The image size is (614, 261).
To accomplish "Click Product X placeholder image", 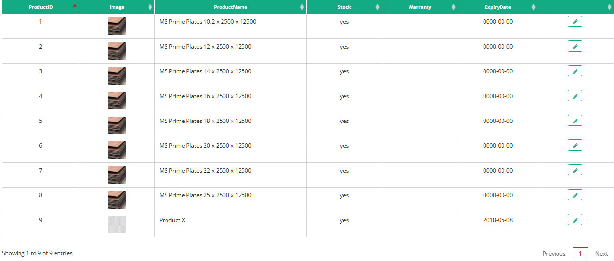I will pyautogui.click(x=117, y=225).
